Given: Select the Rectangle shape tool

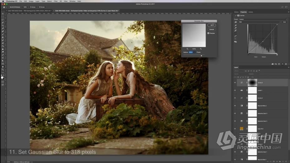Looking at the screenshot, I should [2, 64].
